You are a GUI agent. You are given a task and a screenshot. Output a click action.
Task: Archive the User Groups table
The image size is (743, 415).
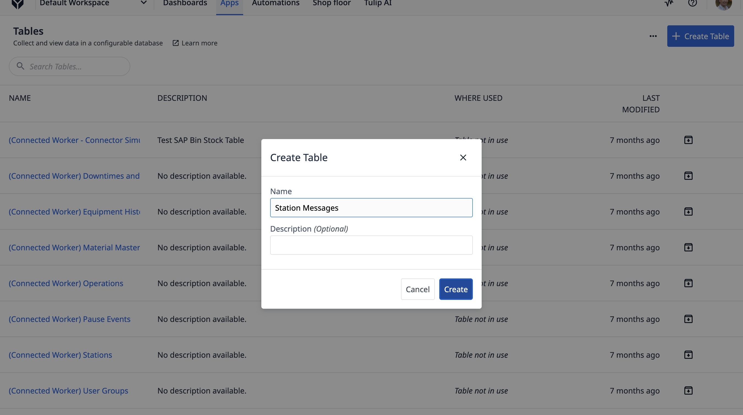[688, 390]
